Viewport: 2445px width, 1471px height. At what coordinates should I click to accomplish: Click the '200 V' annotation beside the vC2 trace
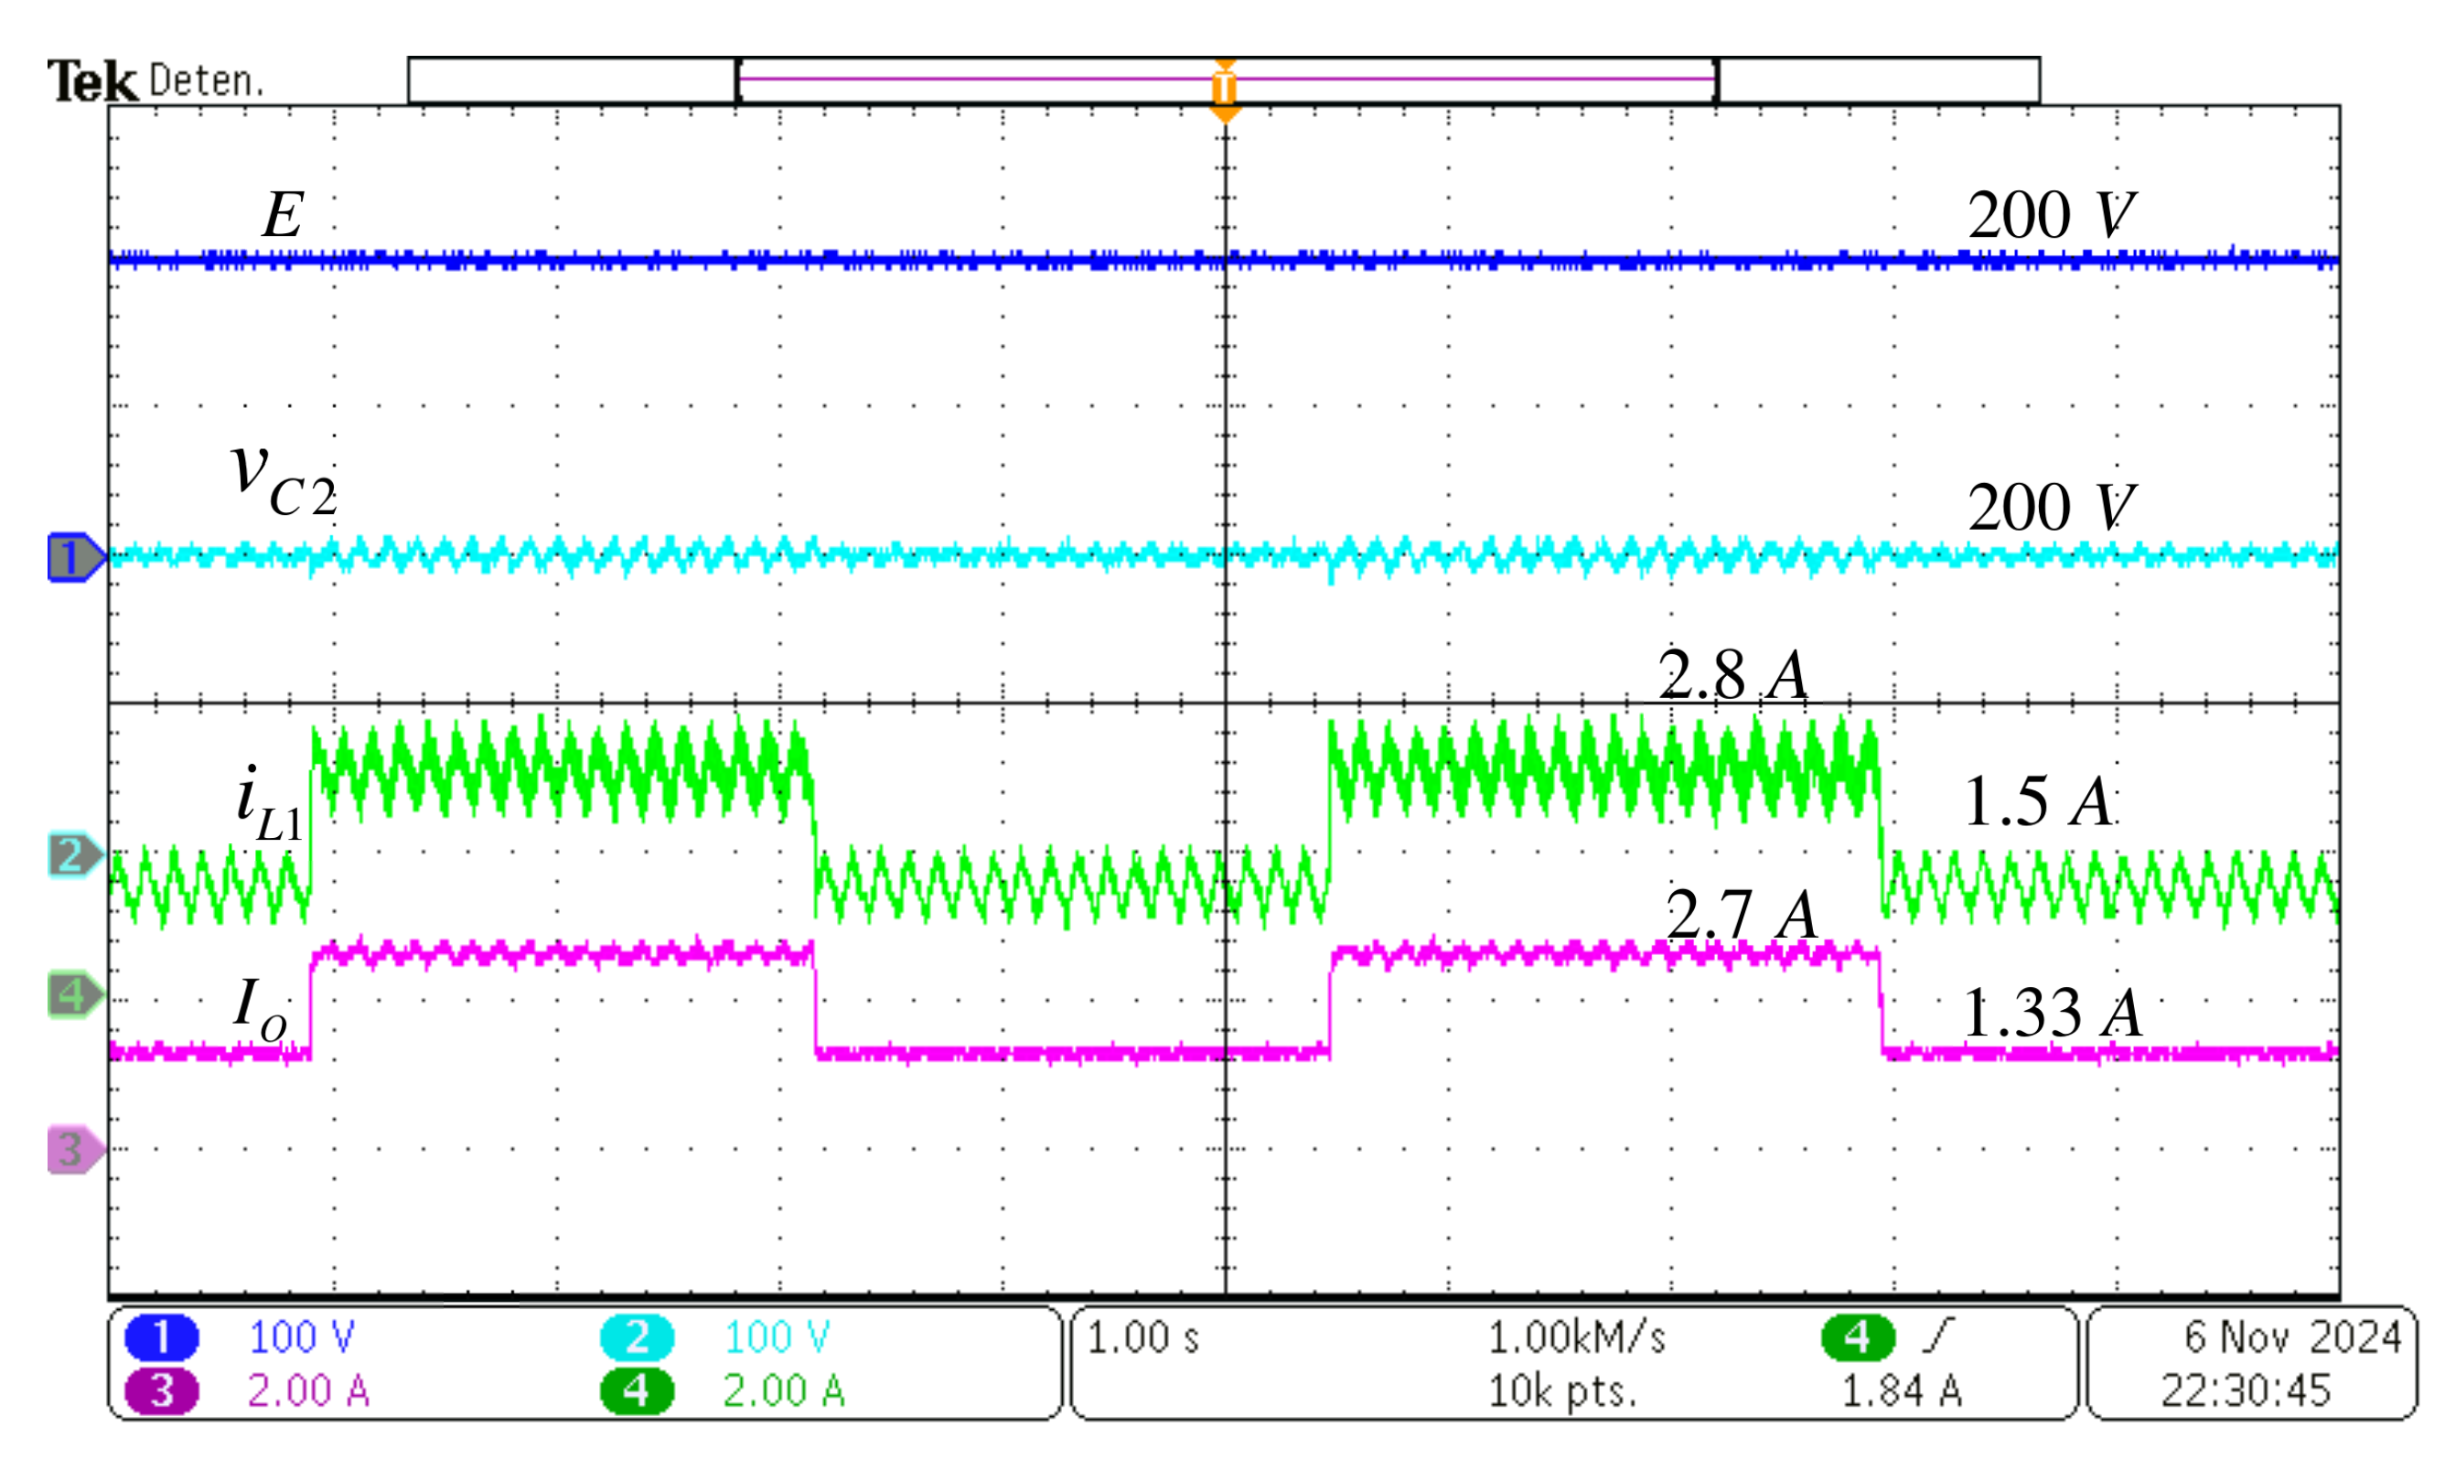coord(2051,507)
